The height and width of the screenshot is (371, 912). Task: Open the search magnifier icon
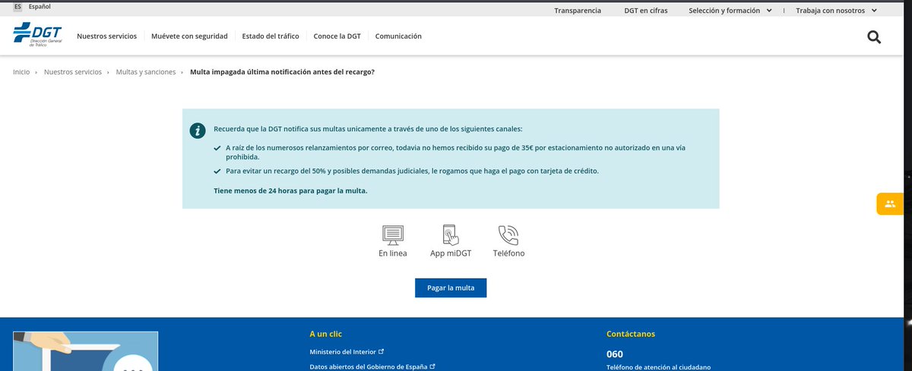pyautogui.click(x=873, y=36)
